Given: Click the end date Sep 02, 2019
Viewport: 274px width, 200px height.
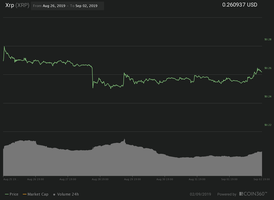Looking at the screenshot, I should pyautogui.click(x=86, y=6).
